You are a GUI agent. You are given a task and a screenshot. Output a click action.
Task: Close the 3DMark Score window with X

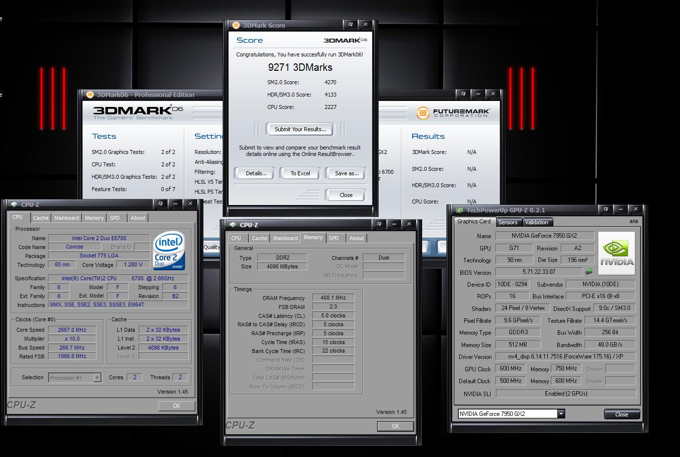click(x=365, y=24)
